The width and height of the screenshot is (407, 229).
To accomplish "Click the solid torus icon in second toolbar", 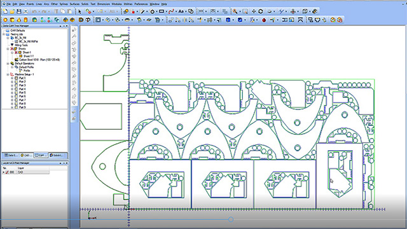I will tap(127, 20).
